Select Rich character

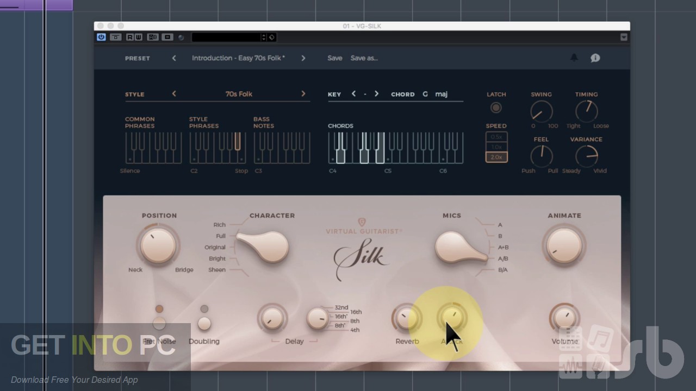point(219,225)
